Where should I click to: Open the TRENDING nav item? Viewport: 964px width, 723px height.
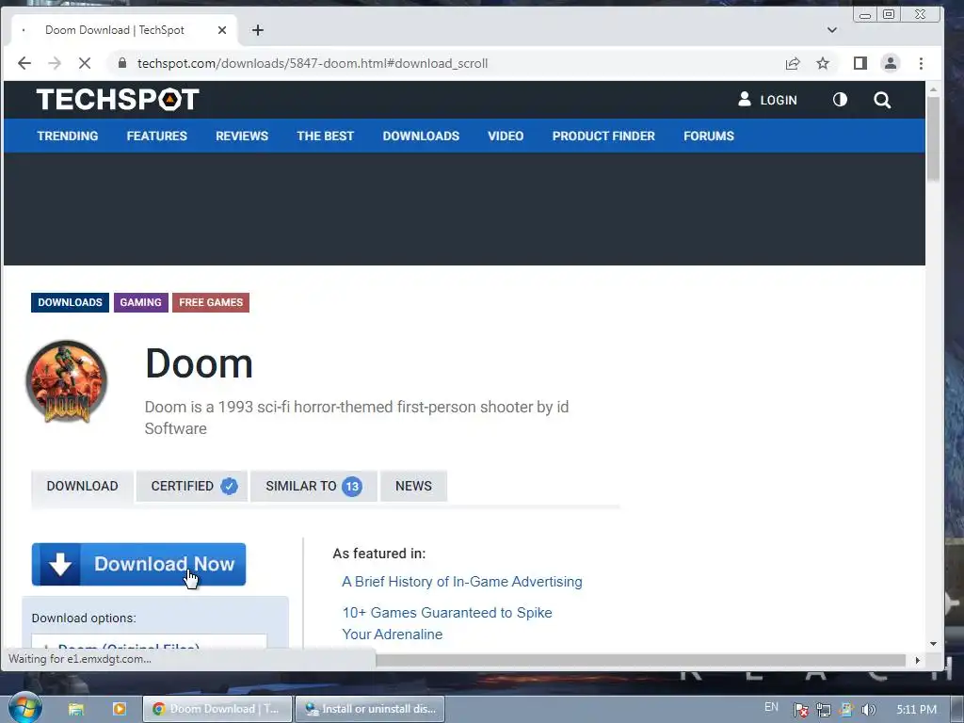(68, 136)
